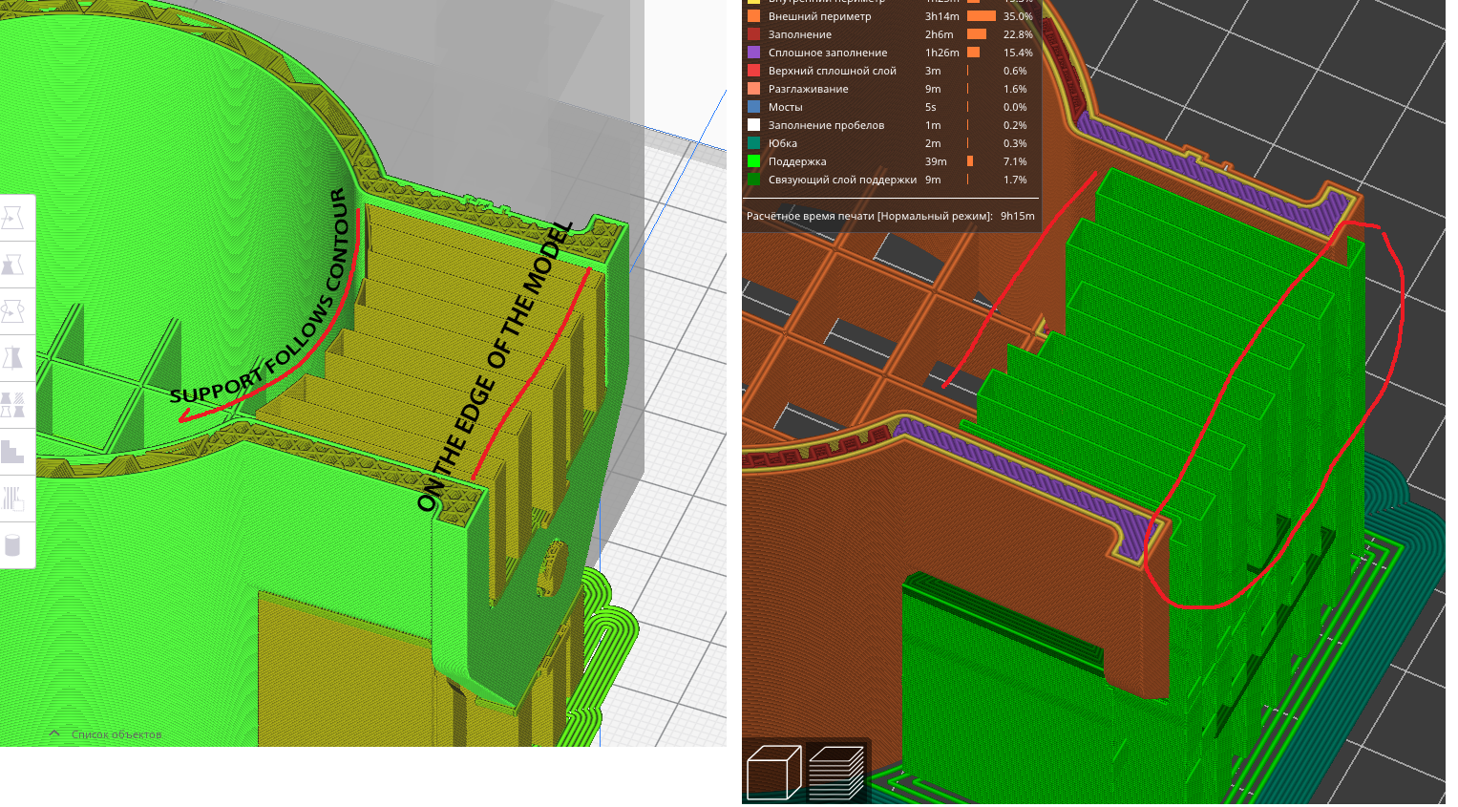Image resolution: width=1458 pixels, height=807 pixels.
Task: Click the 22.8% percentage for Заполнение
Action: pyautogui.click(x=1018, y=34)
